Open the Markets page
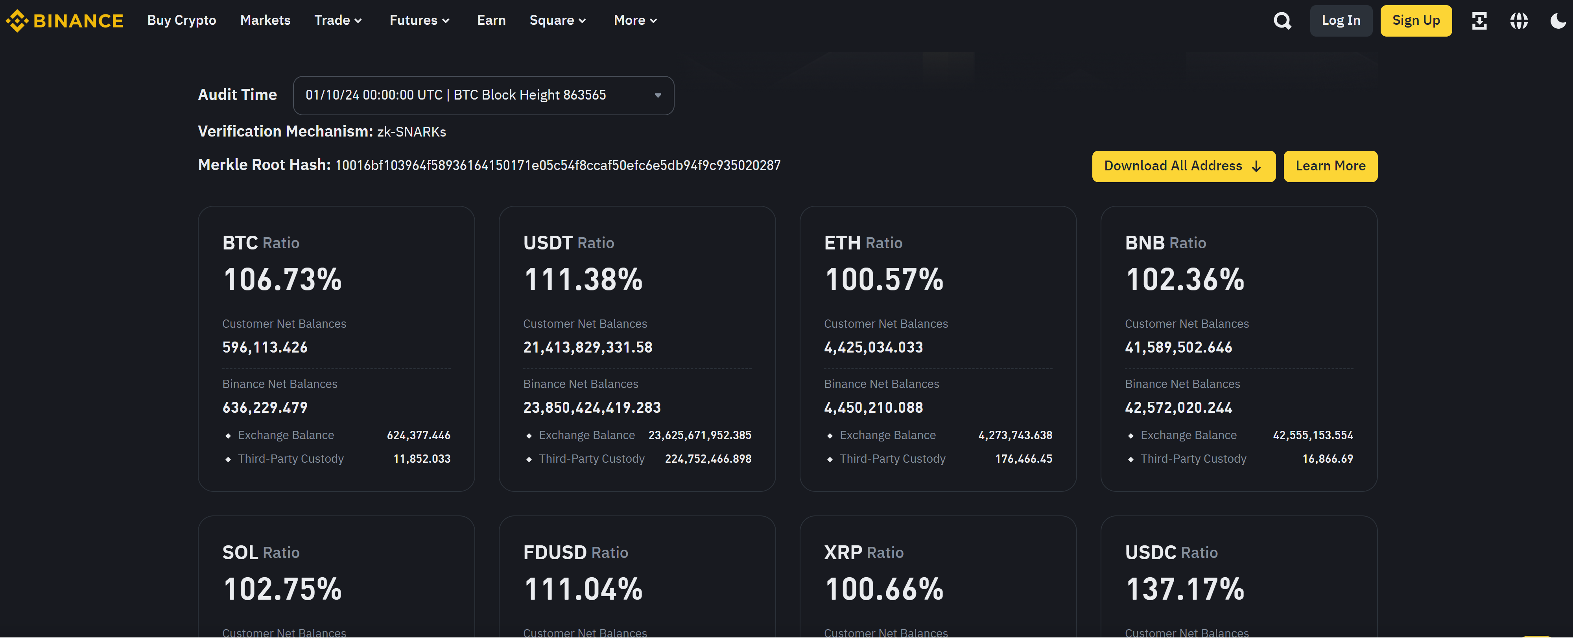Viewport: 1573px width, 639px height. [265, 20]
